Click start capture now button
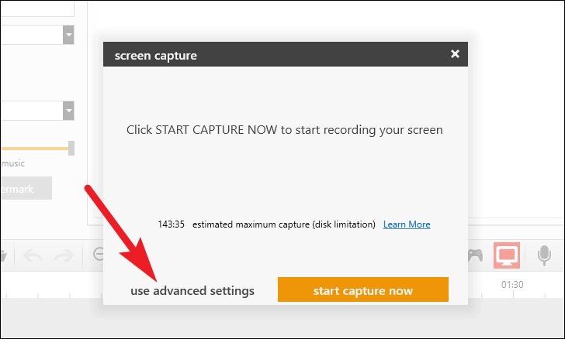565x339 pixels. point(363,289)
